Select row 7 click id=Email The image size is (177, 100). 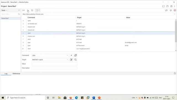click(x=98, y=39)
